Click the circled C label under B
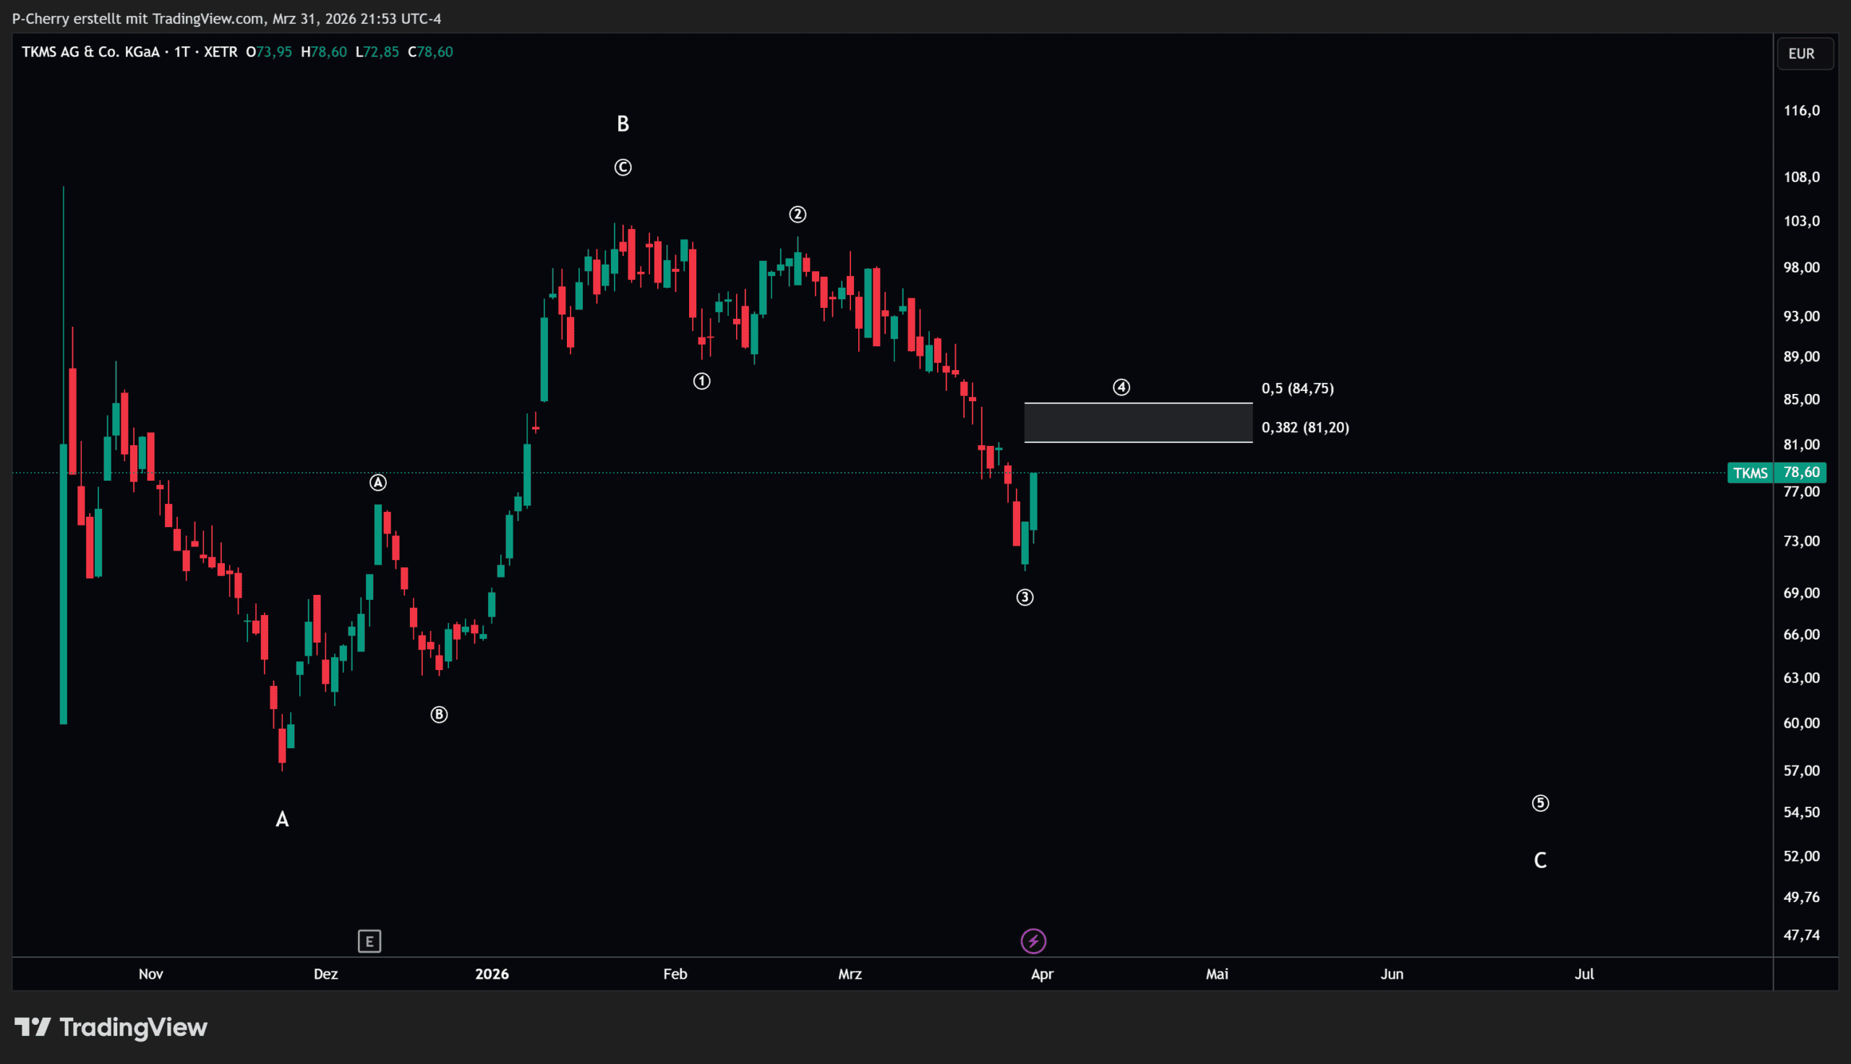The image size is (1851, 1064). [x=623, y=168]
